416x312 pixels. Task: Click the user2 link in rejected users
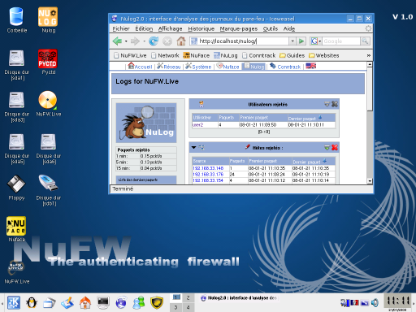click(x=197, y=125)
